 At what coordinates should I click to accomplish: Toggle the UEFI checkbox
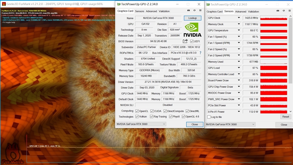click(x=192, y=41)
